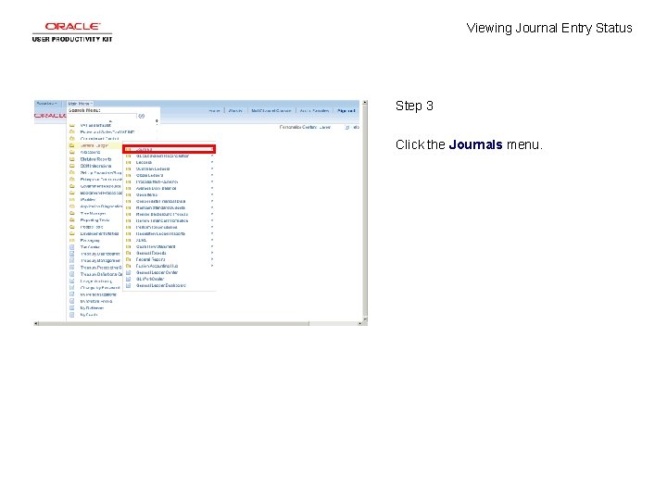Expand the Federal Reports submenu arrow
This screenshot has height=500, width=667.
point(211,259)
